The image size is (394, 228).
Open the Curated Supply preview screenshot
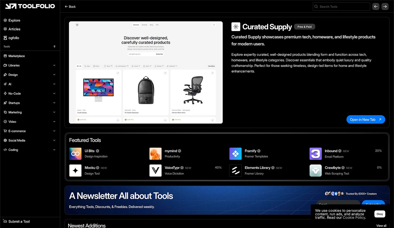tap(146, 72)
